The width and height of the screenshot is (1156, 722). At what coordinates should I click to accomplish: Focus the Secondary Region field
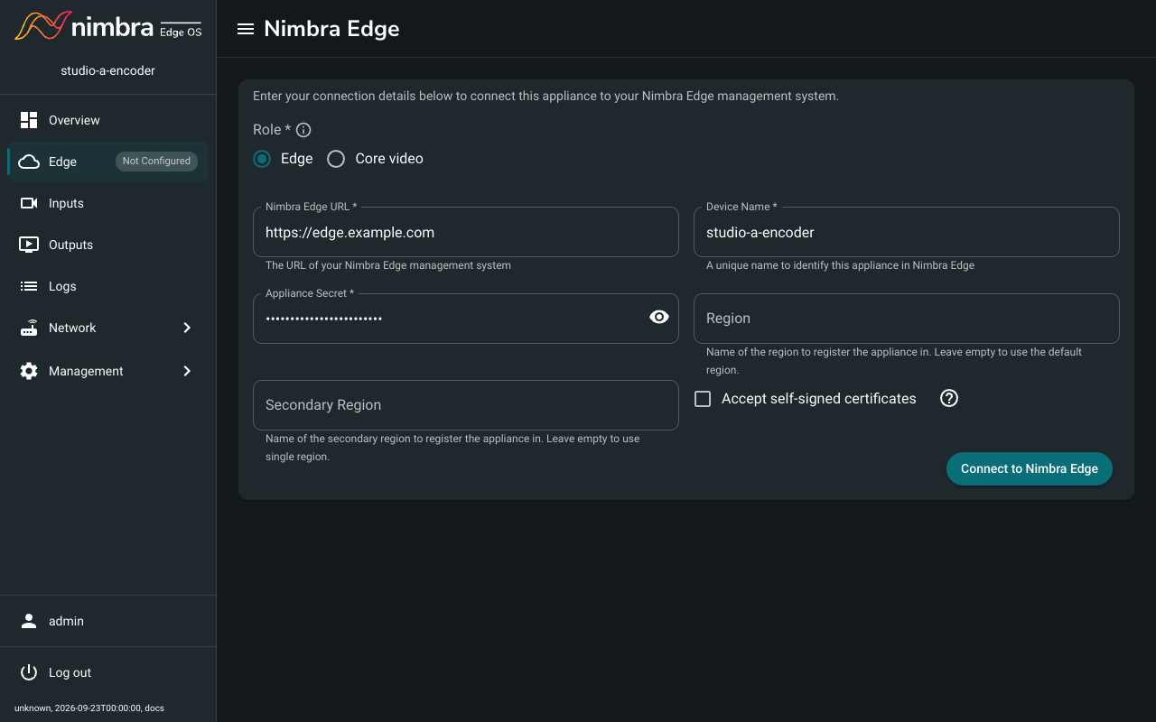[x=466, y=405]
